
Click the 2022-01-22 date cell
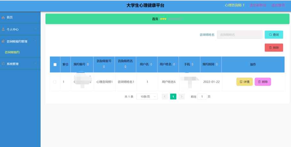(211, 82)
